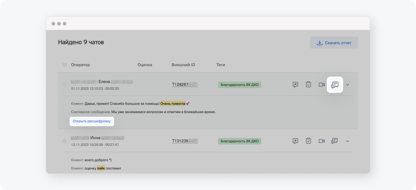Viewport: 416px width, 190px height.
Task: Open the video camera icon in Елена's row
Action: click(321, 85)
